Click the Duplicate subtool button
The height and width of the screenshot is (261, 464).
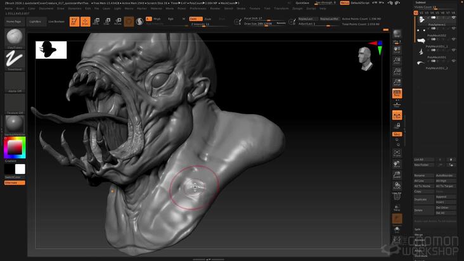424,200
